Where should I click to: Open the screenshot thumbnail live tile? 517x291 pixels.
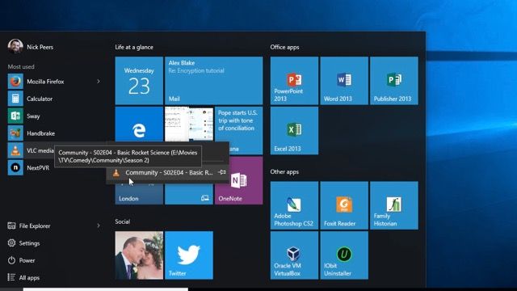click(x=189, y=124)
